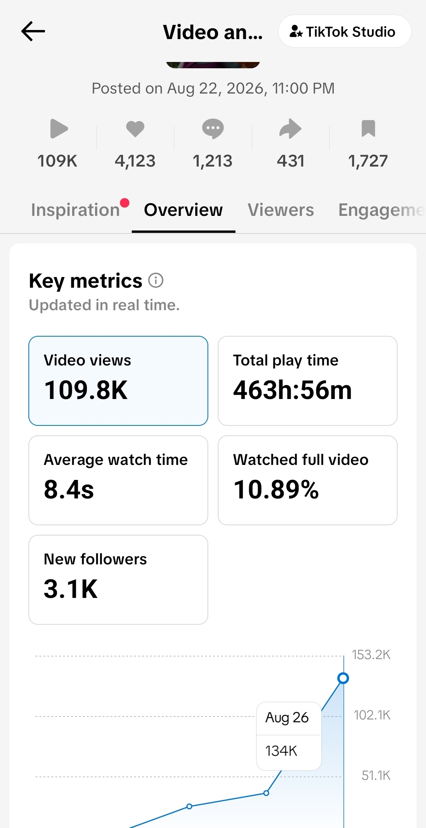Screen dimensions: 426x828
Task: Select the Total play time card
Action: [308, 381]
